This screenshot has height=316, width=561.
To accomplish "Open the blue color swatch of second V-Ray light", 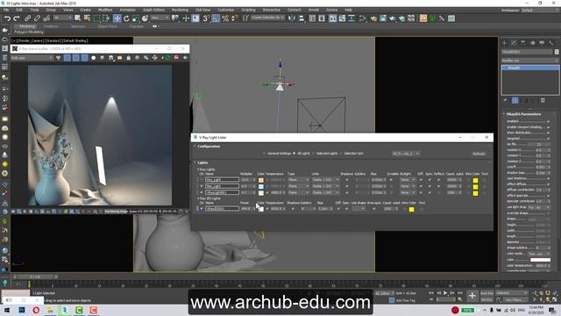I will coord(261,187).
